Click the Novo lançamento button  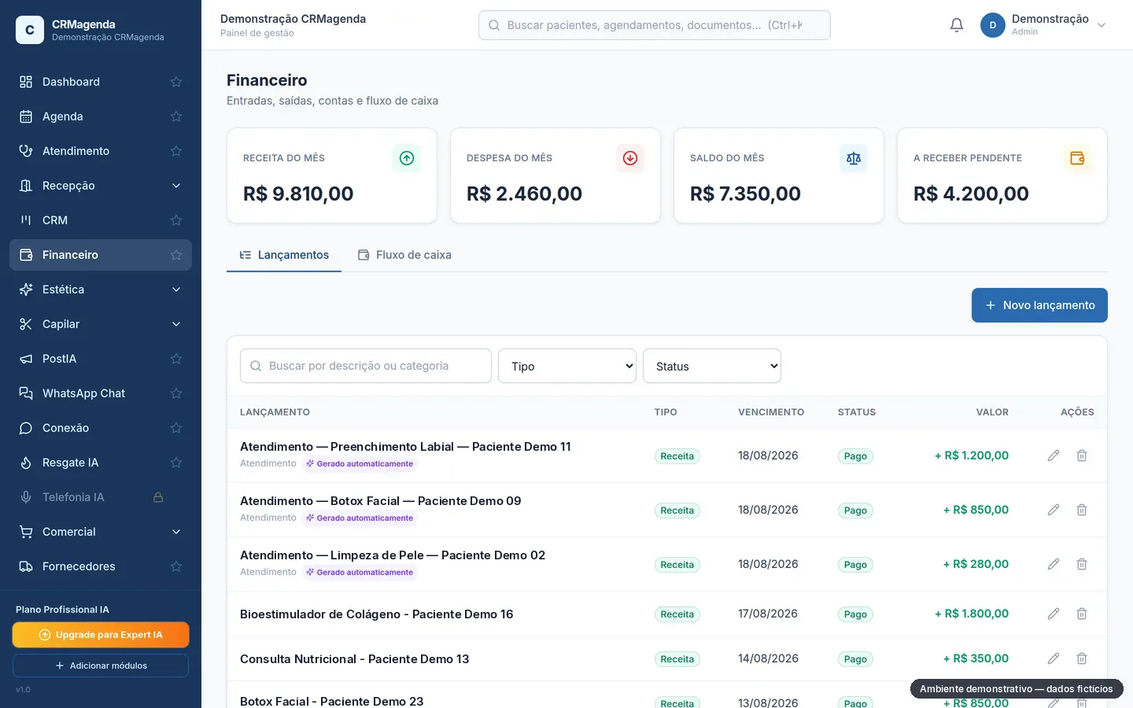(x=1039, y=305)
